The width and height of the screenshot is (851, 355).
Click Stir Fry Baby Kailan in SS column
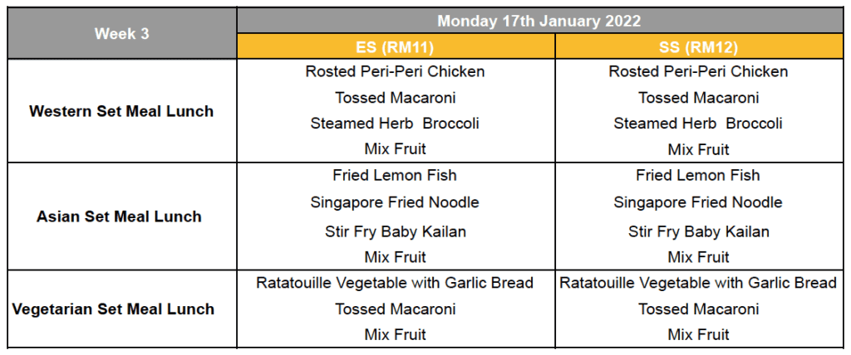[699, 231]
